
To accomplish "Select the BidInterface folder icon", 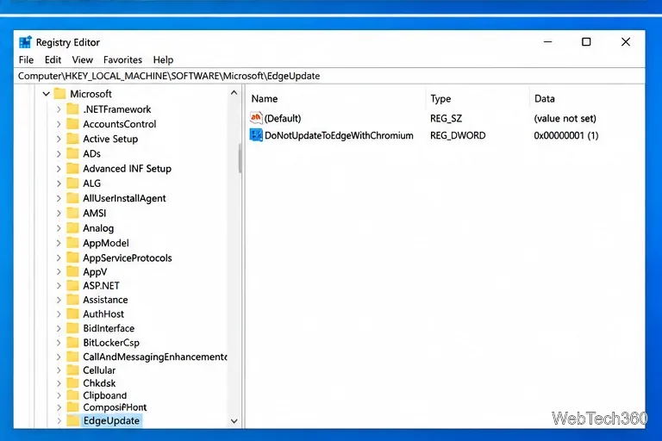I will tap(72, 328).
